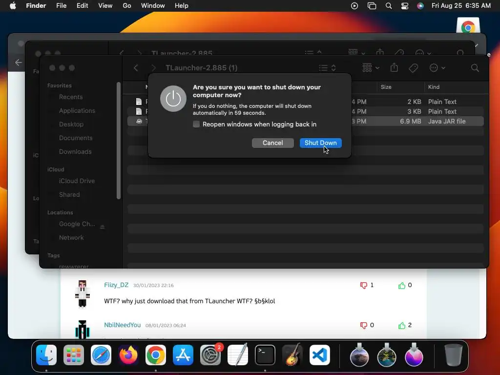Open TextEdit from the Dock
Screen dimensions: 500x375
(x=238, y=355)
